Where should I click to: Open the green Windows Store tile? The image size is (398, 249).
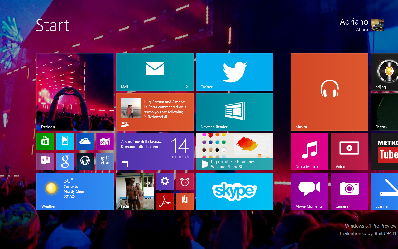coord(45,142)
